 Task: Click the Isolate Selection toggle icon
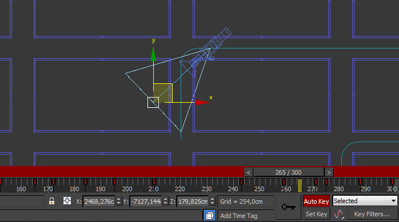point(209,216)
